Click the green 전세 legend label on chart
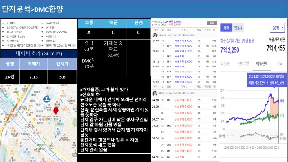 point(282,115)
